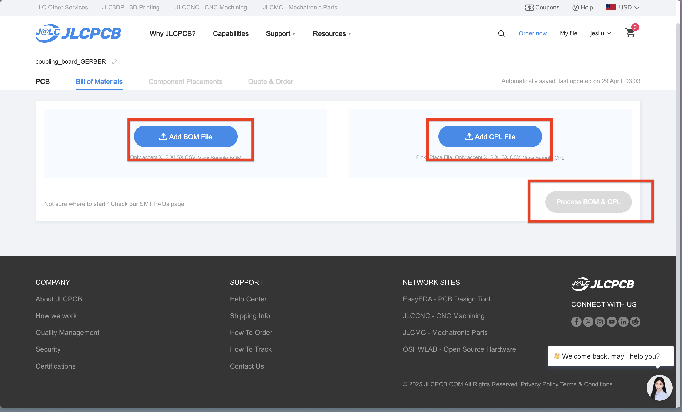Open Coupons from the top bar

click(542, 8)
